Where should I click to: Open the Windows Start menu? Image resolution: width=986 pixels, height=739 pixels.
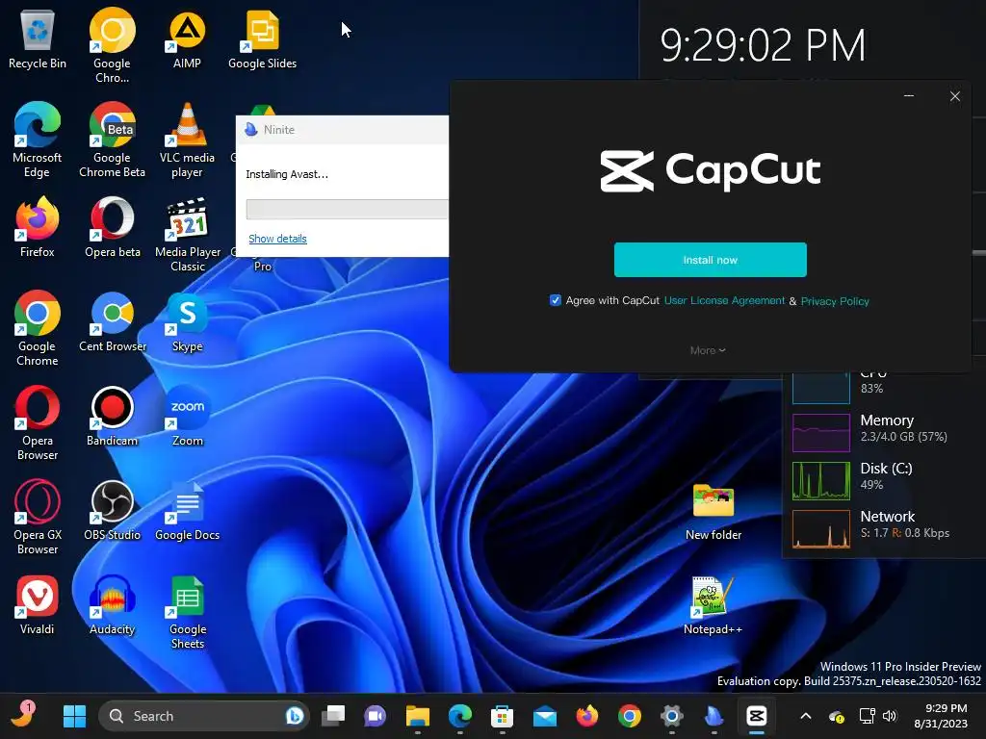pyautogui.click(x=74, y=716)
